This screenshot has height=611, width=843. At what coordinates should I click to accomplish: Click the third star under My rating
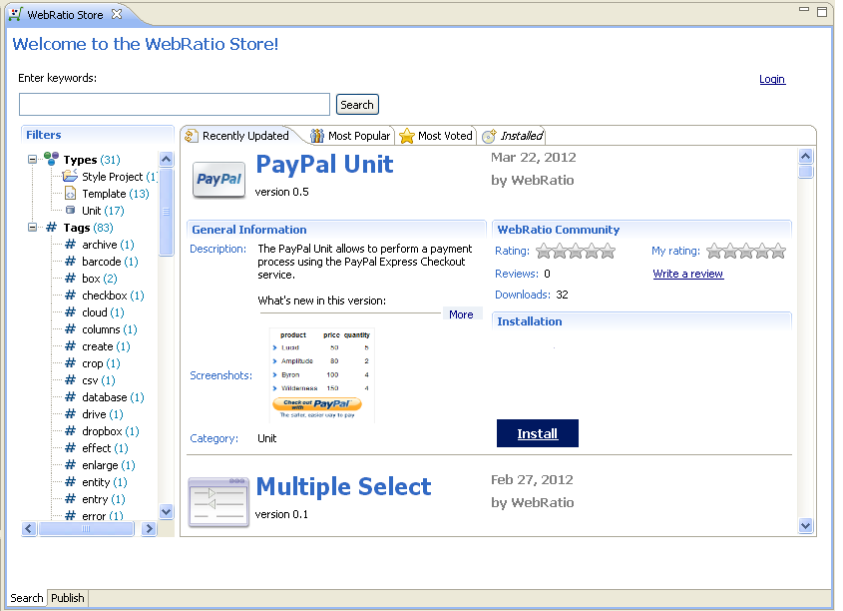coord(746,252)
